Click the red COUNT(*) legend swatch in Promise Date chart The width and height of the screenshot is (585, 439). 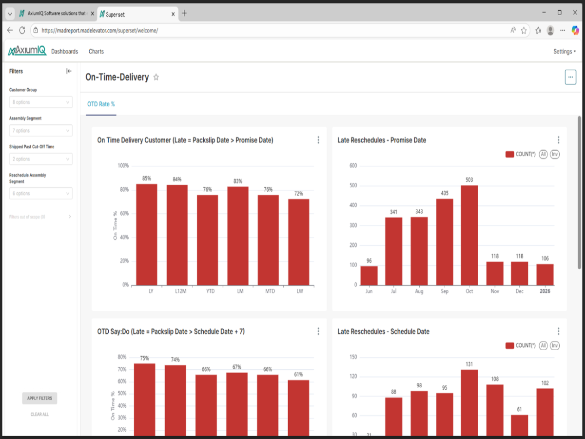[x=509, y=154]
